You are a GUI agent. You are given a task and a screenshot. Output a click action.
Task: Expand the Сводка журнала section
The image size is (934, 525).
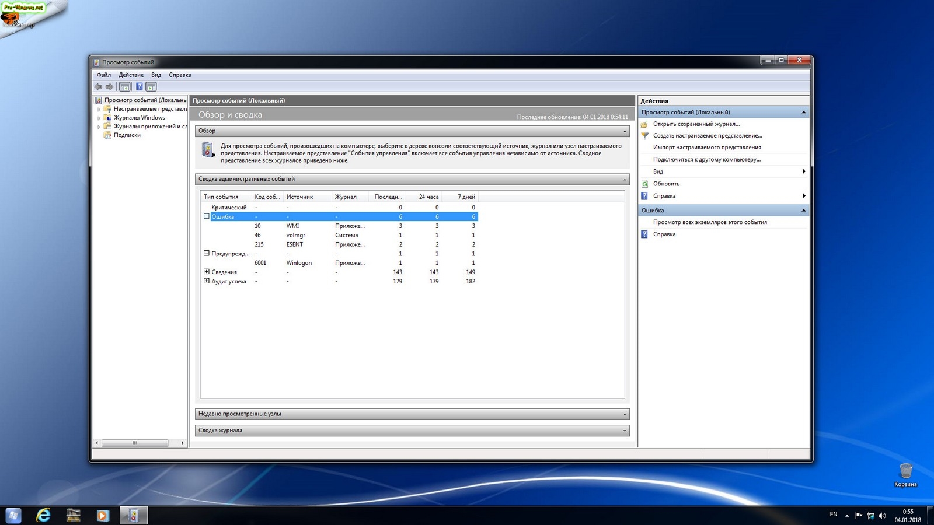625,431
